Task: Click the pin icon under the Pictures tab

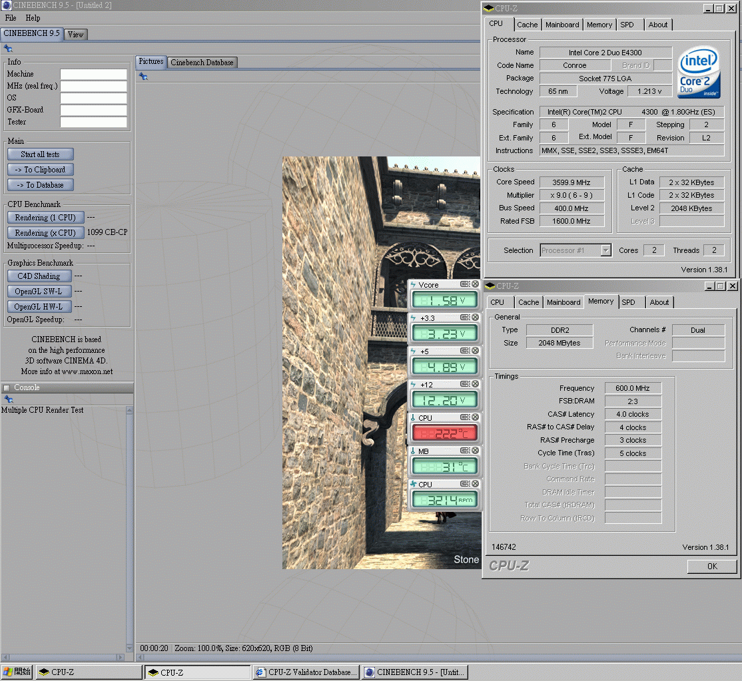Action: point(143,76)
